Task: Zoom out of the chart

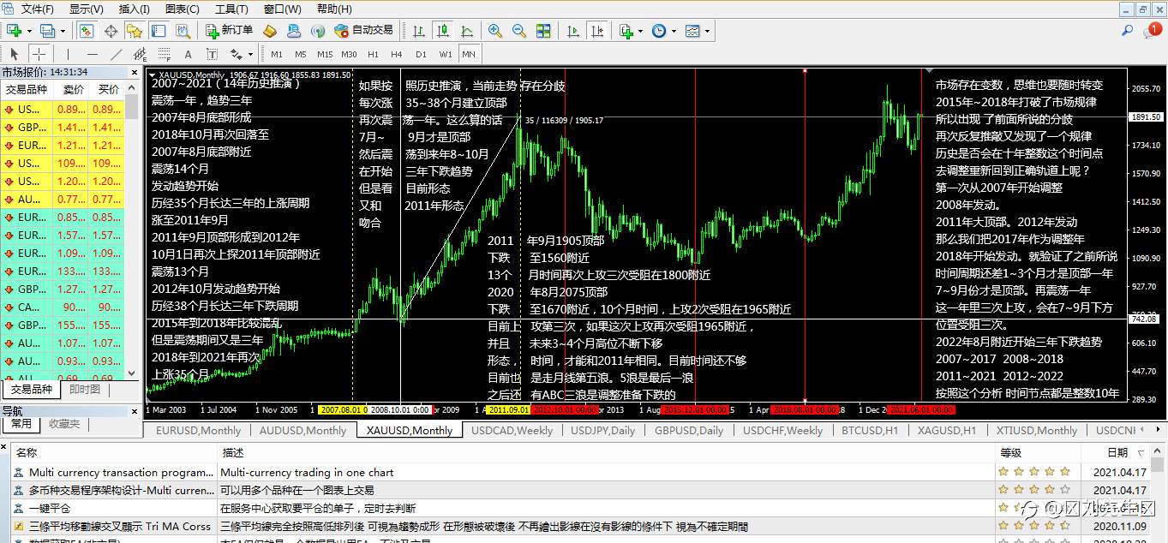Action: coord(518,30)
